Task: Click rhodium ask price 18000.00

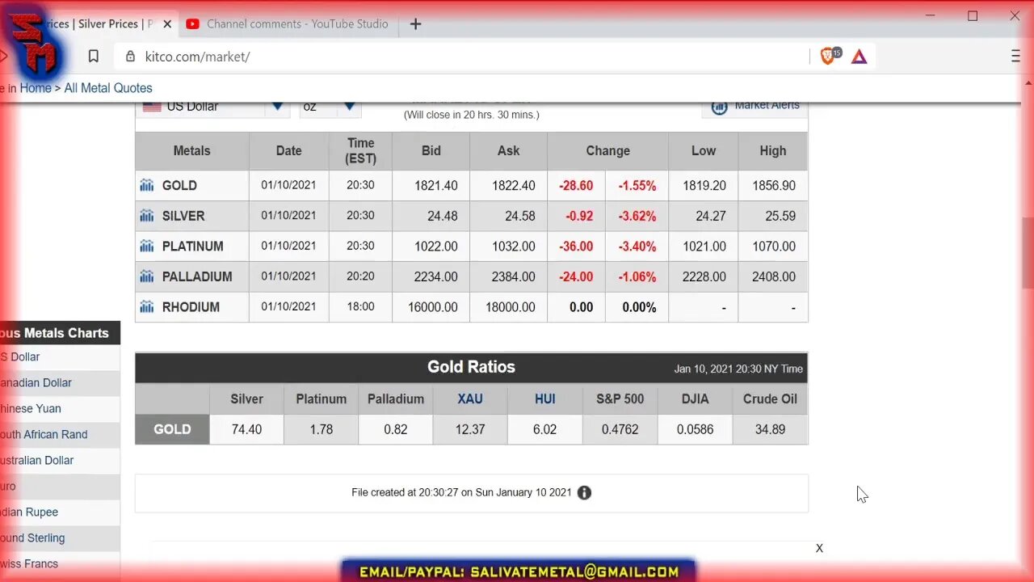Action: tap(511, 307)
